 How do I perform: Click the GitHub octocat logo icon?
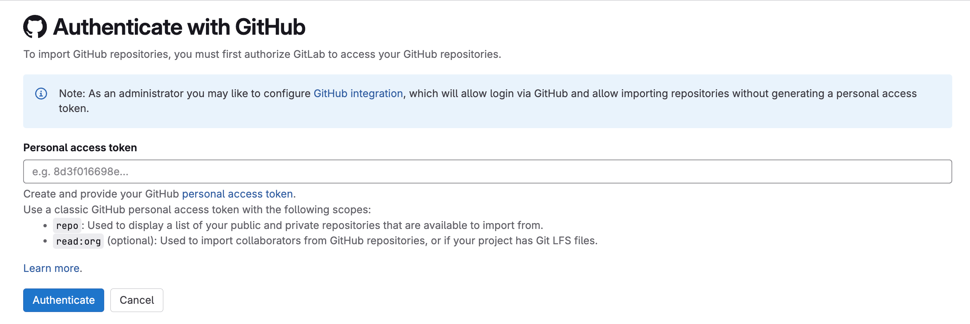35,27
